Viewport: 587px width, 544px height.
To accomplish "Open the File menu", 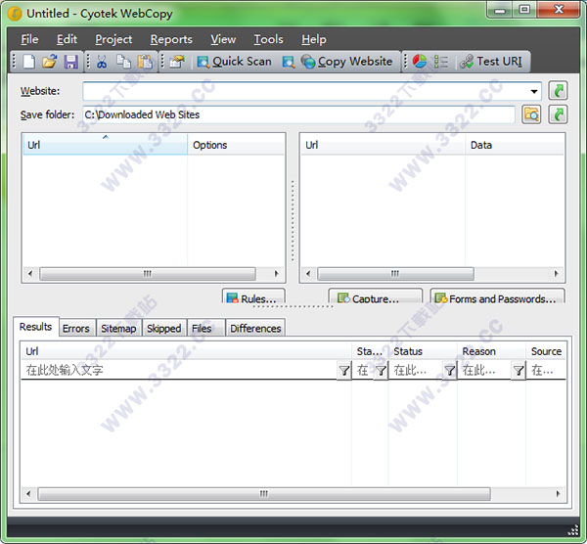I will coord(29,39).
